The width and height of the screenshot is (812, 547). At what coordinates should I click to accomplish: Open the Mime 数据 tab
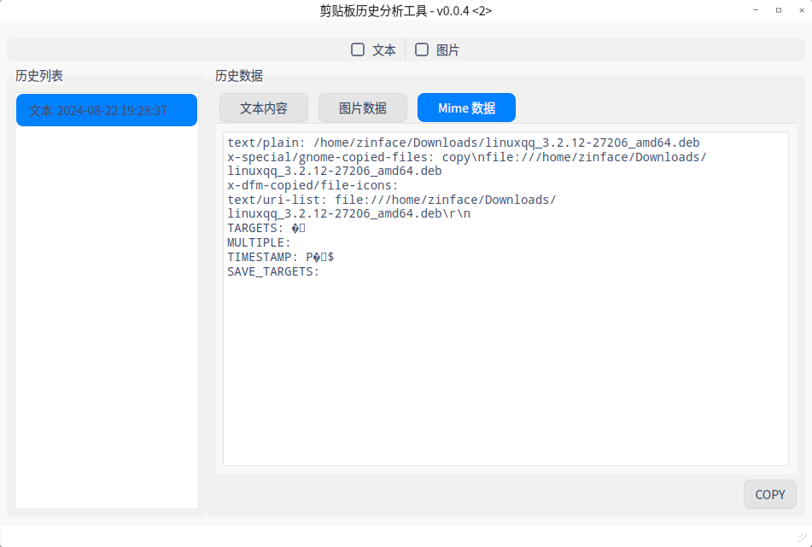466,108
